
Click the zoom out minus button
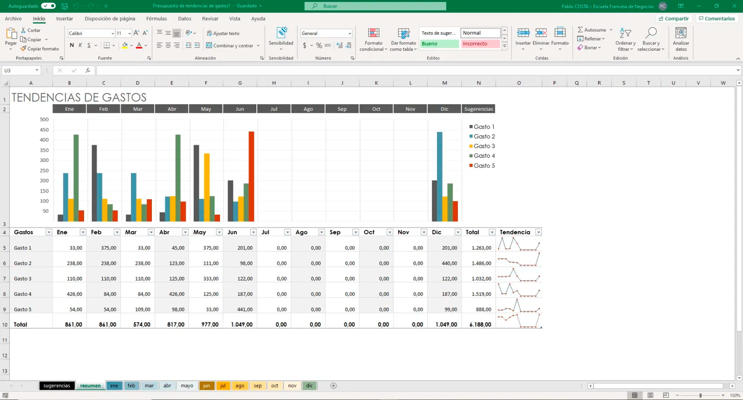pyautogui.click(x=678, y=395)
